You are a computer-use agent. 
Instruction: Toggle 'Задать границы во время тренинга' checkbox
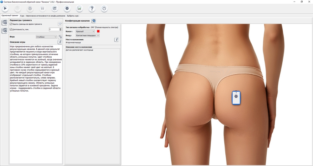[x=11, y=24]
